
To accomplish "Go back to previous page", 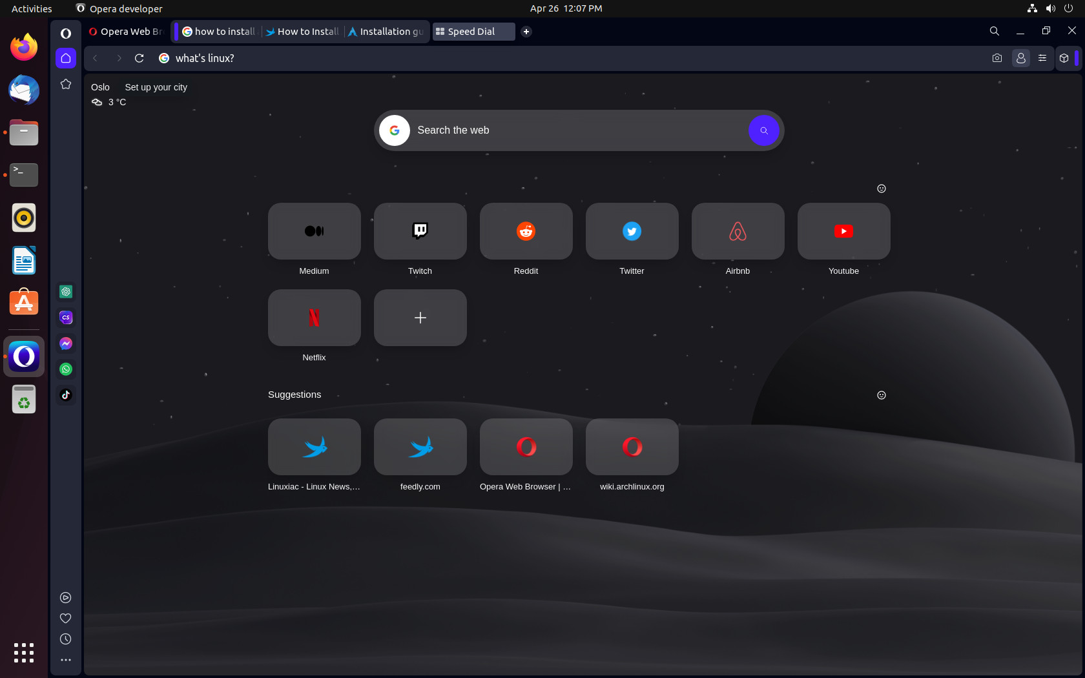I will click(95, 58).
